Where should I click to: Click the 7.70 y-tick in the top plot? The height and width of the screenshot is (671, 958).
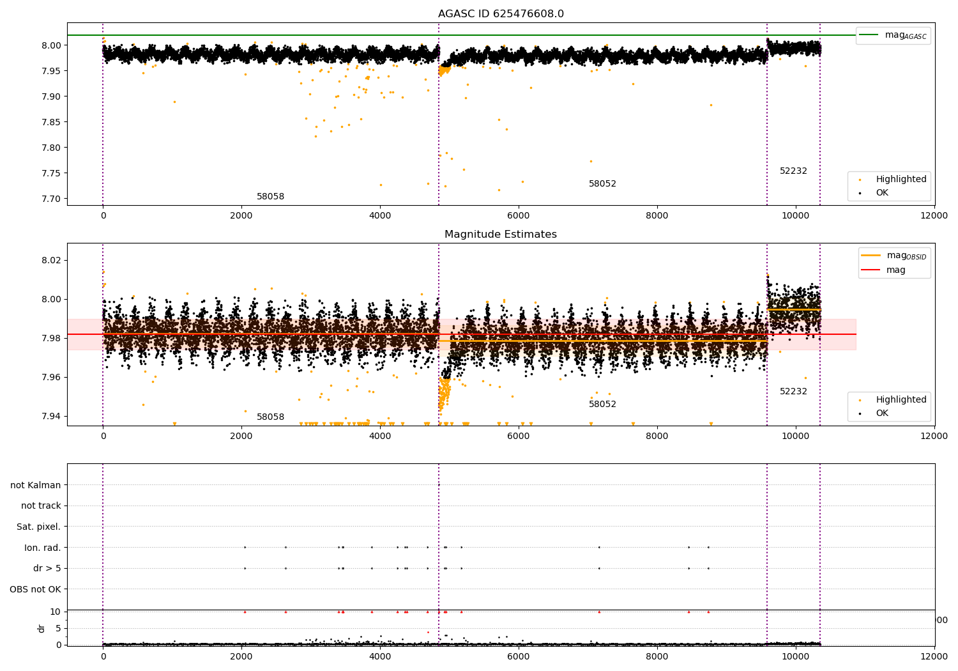point(52,199)
